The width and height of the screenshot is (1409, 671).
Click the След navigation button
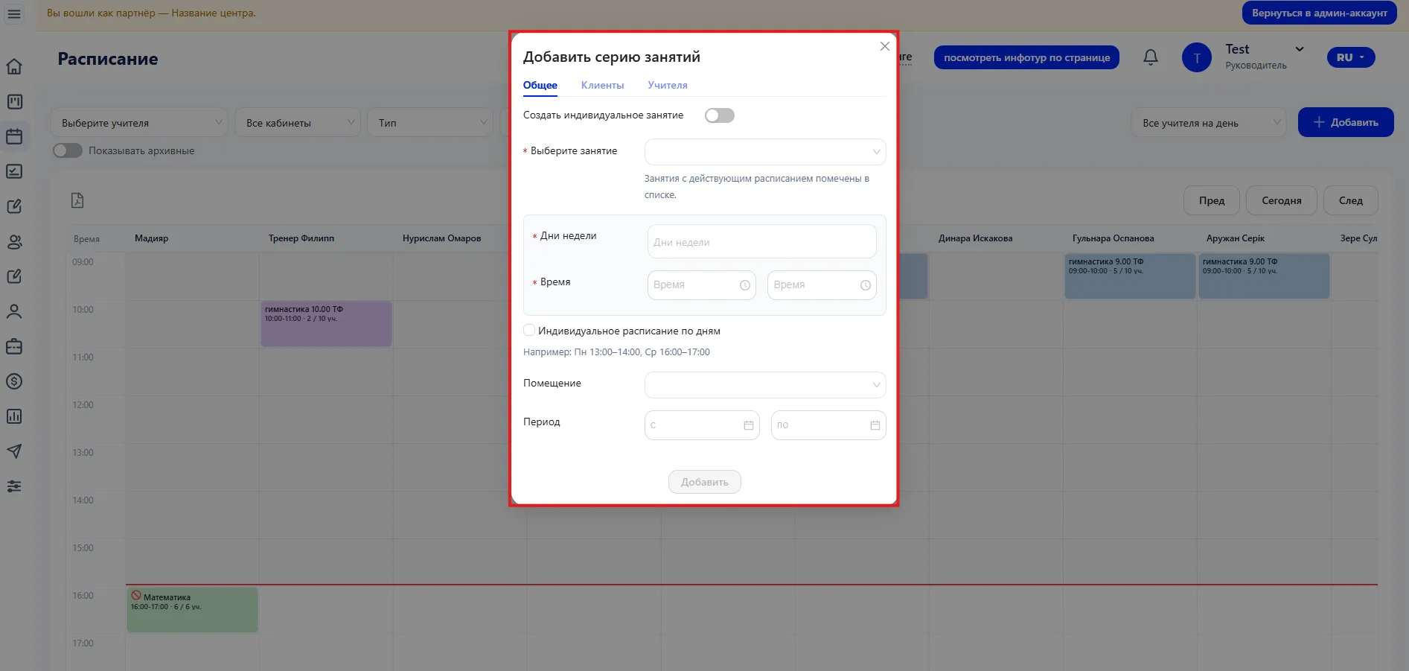pos(1350,200)
